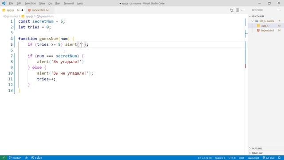Screen dimensions: 284x160
Task: Click the eye icon in status bar
Action: 26,158
